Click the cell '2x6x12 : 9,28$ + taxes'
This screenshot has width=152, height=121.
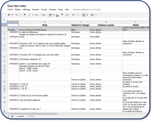[45, 68]
